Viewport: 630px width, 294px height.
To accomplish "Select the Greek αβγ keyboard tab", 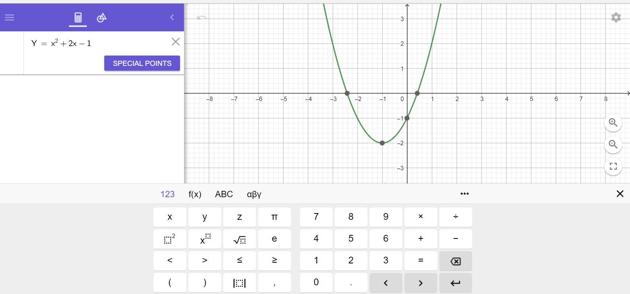I will click(x=254, y=194).
